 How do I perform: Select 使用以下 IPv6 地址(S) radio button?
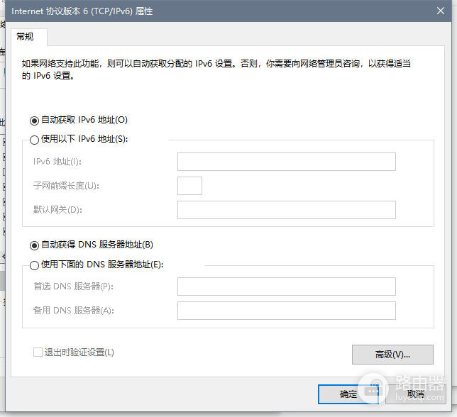coord(34,140)
